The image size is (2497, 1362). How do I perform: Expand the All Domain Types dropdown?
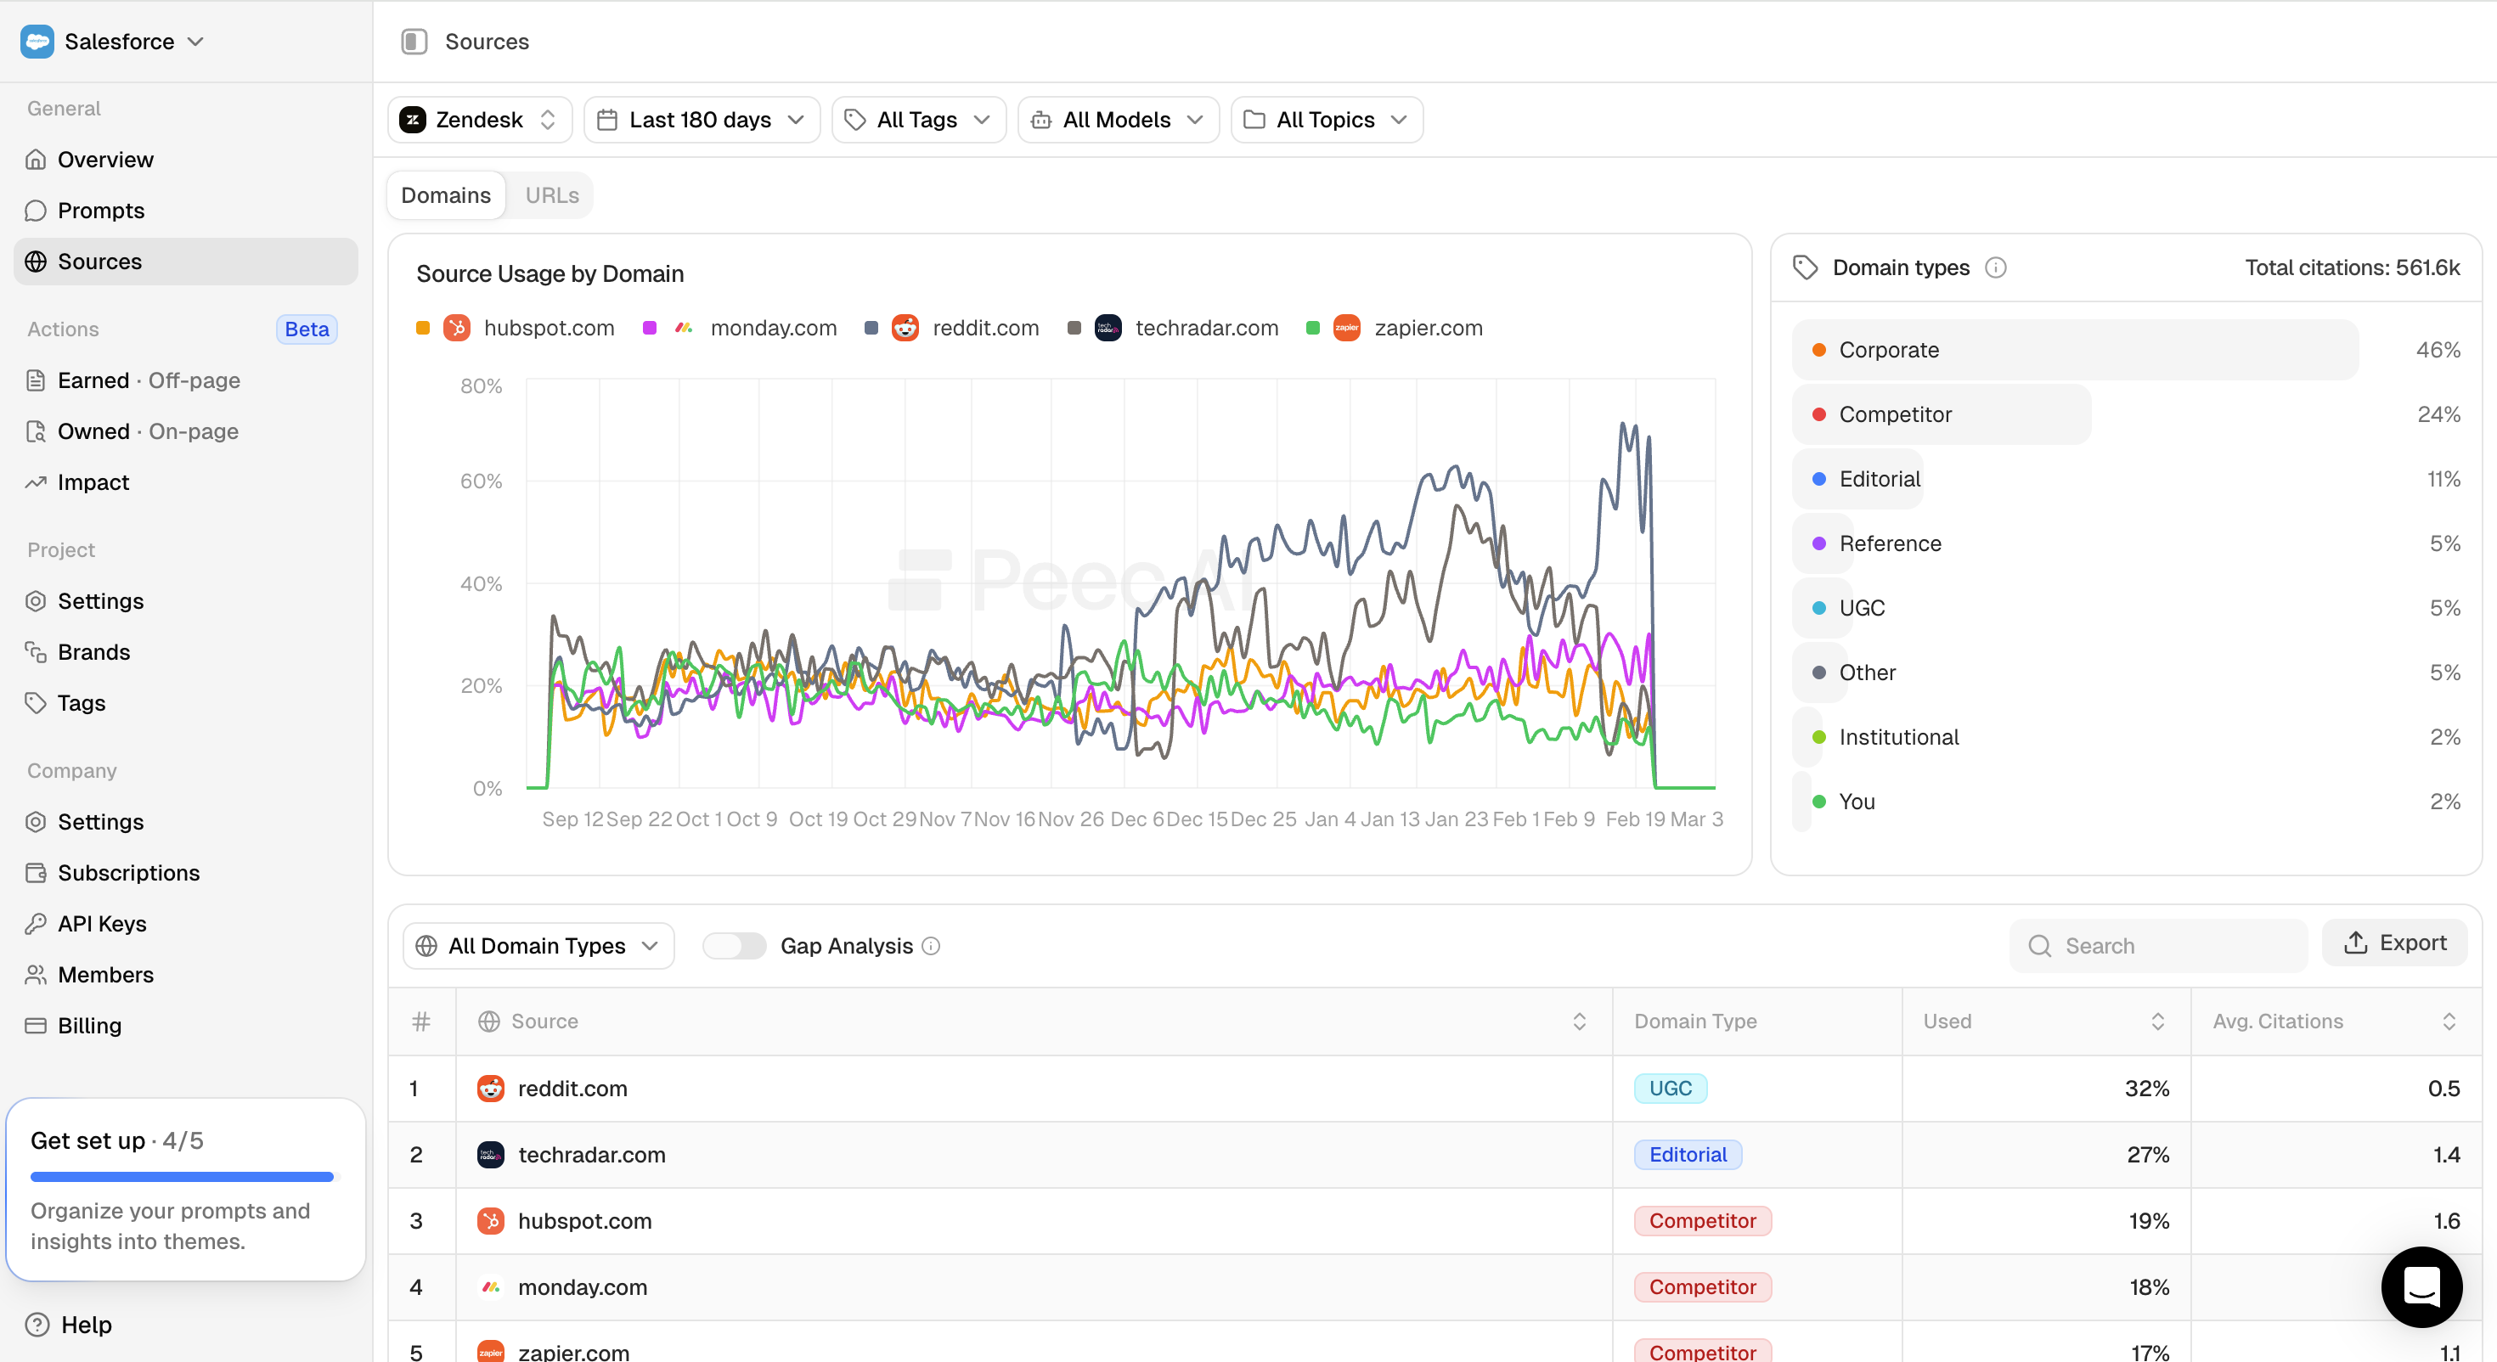pyautogui.click(x=538, y=946)
